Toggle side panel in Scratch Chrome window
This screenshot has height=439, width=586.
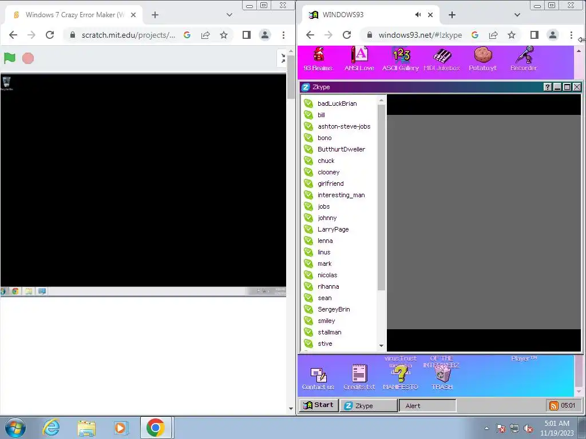[x=246, y=35]
